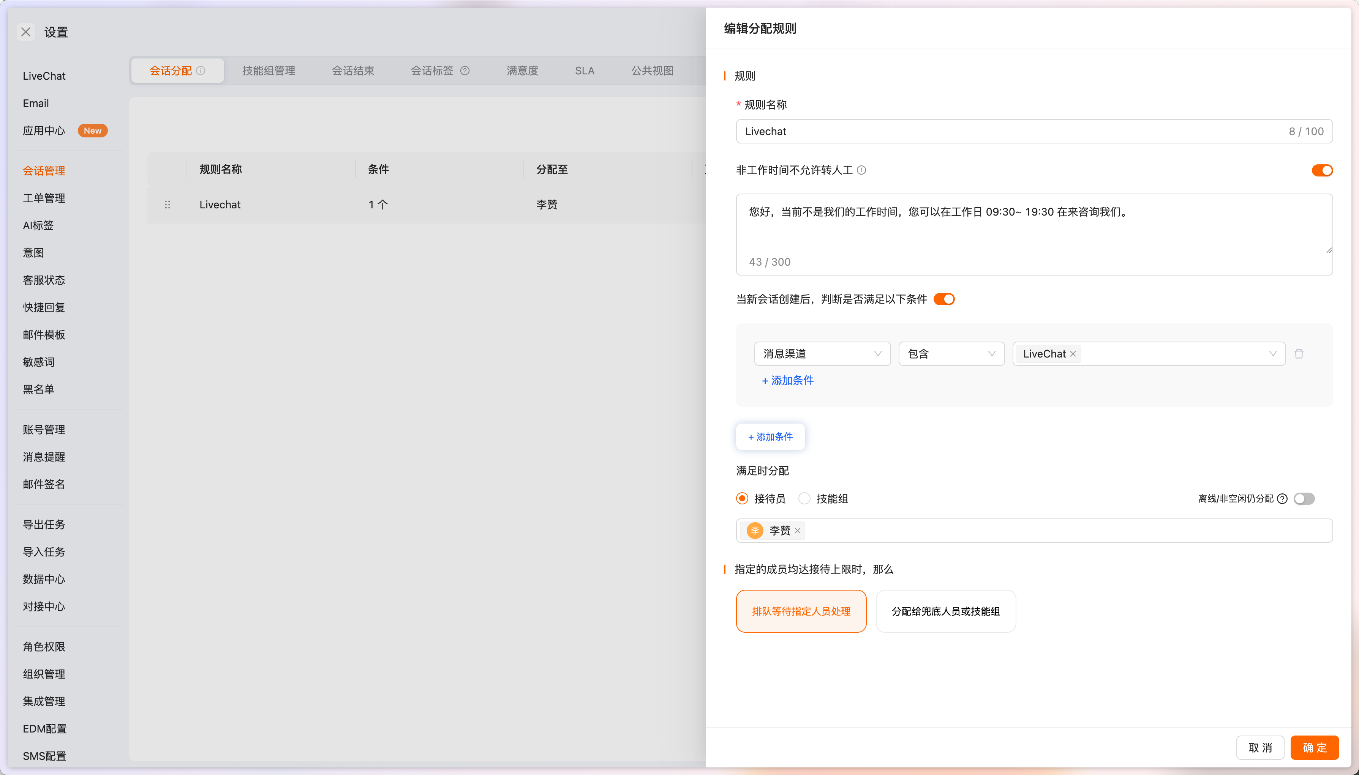Enable 离线/非空闲仍分配 switch

(x=1304, y=498)
